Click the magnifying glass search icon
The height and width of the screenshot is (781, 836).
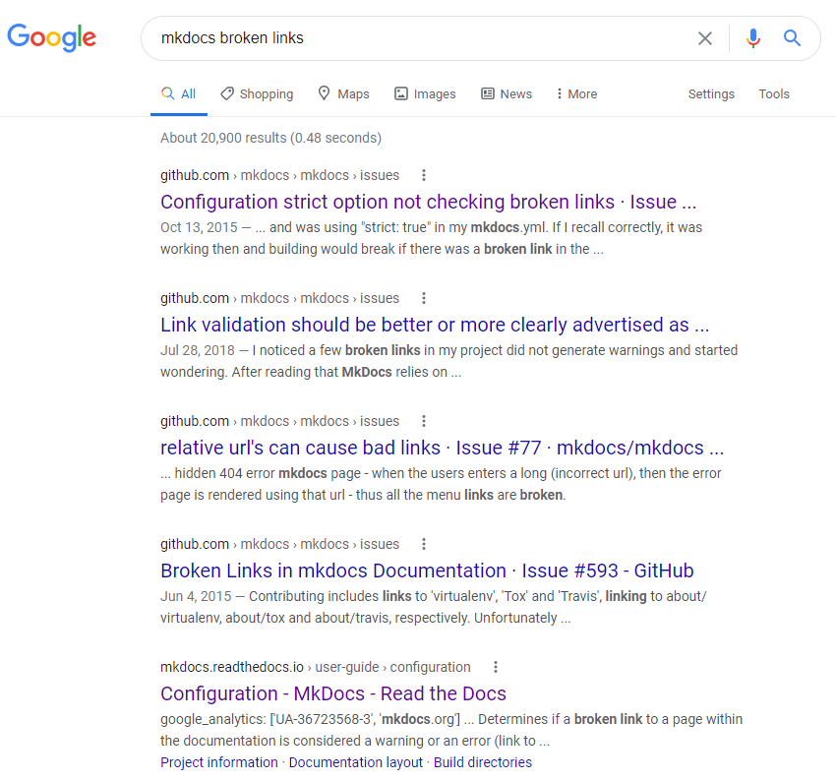tap(792, 37)
